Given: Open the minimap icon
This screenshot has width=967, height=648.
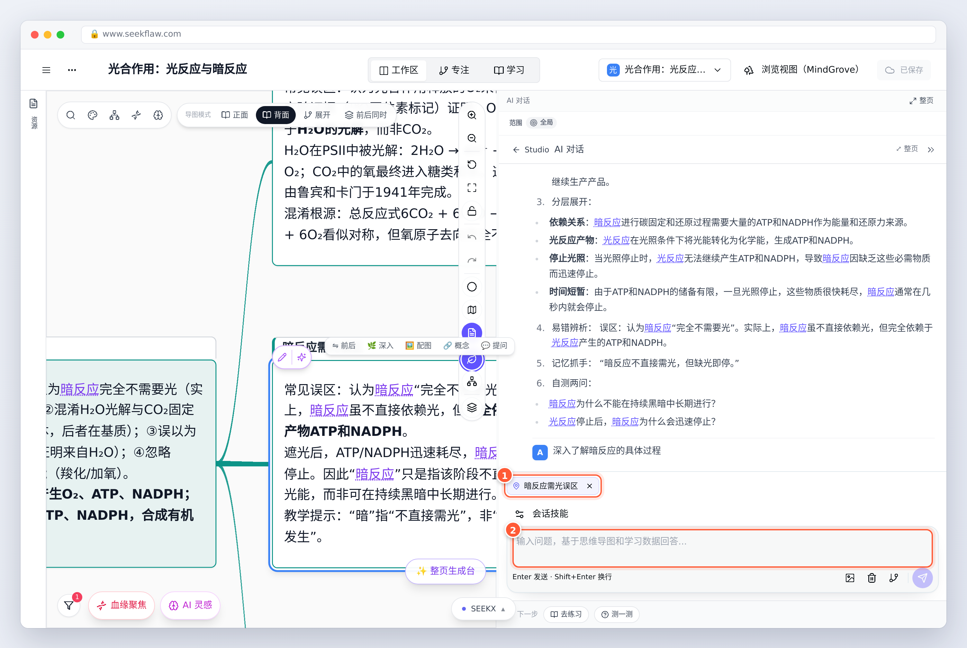Looking at the screenshot, I should 472,310.
